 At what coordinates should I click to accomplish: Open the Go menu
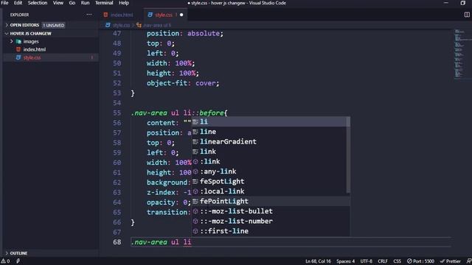[72, 3]
